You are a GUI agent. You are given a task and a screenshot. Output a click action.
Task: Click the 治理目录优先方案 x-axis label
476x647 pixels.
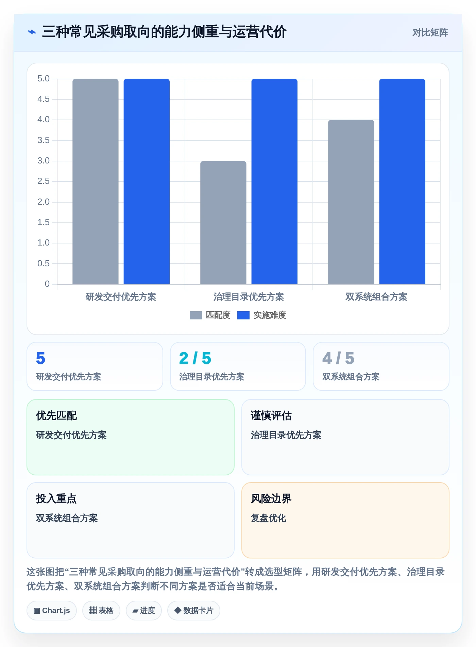[x=249, y=297]
